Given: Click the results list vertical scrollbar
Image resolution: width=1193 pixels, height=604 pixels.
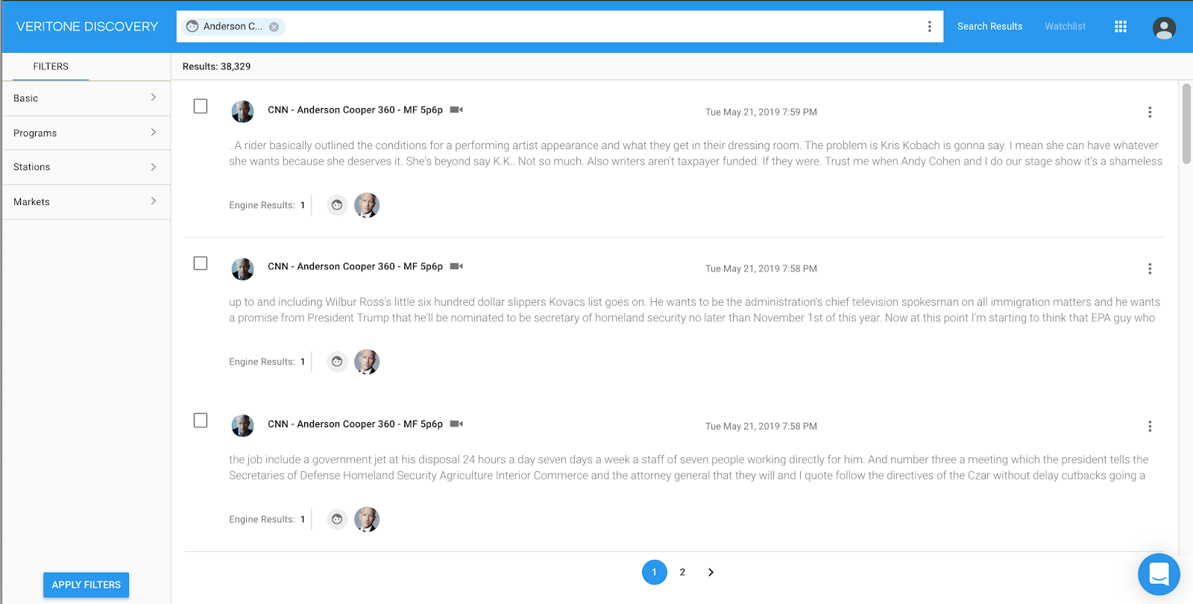Looking at the screenshot, I should point(1186,123).
